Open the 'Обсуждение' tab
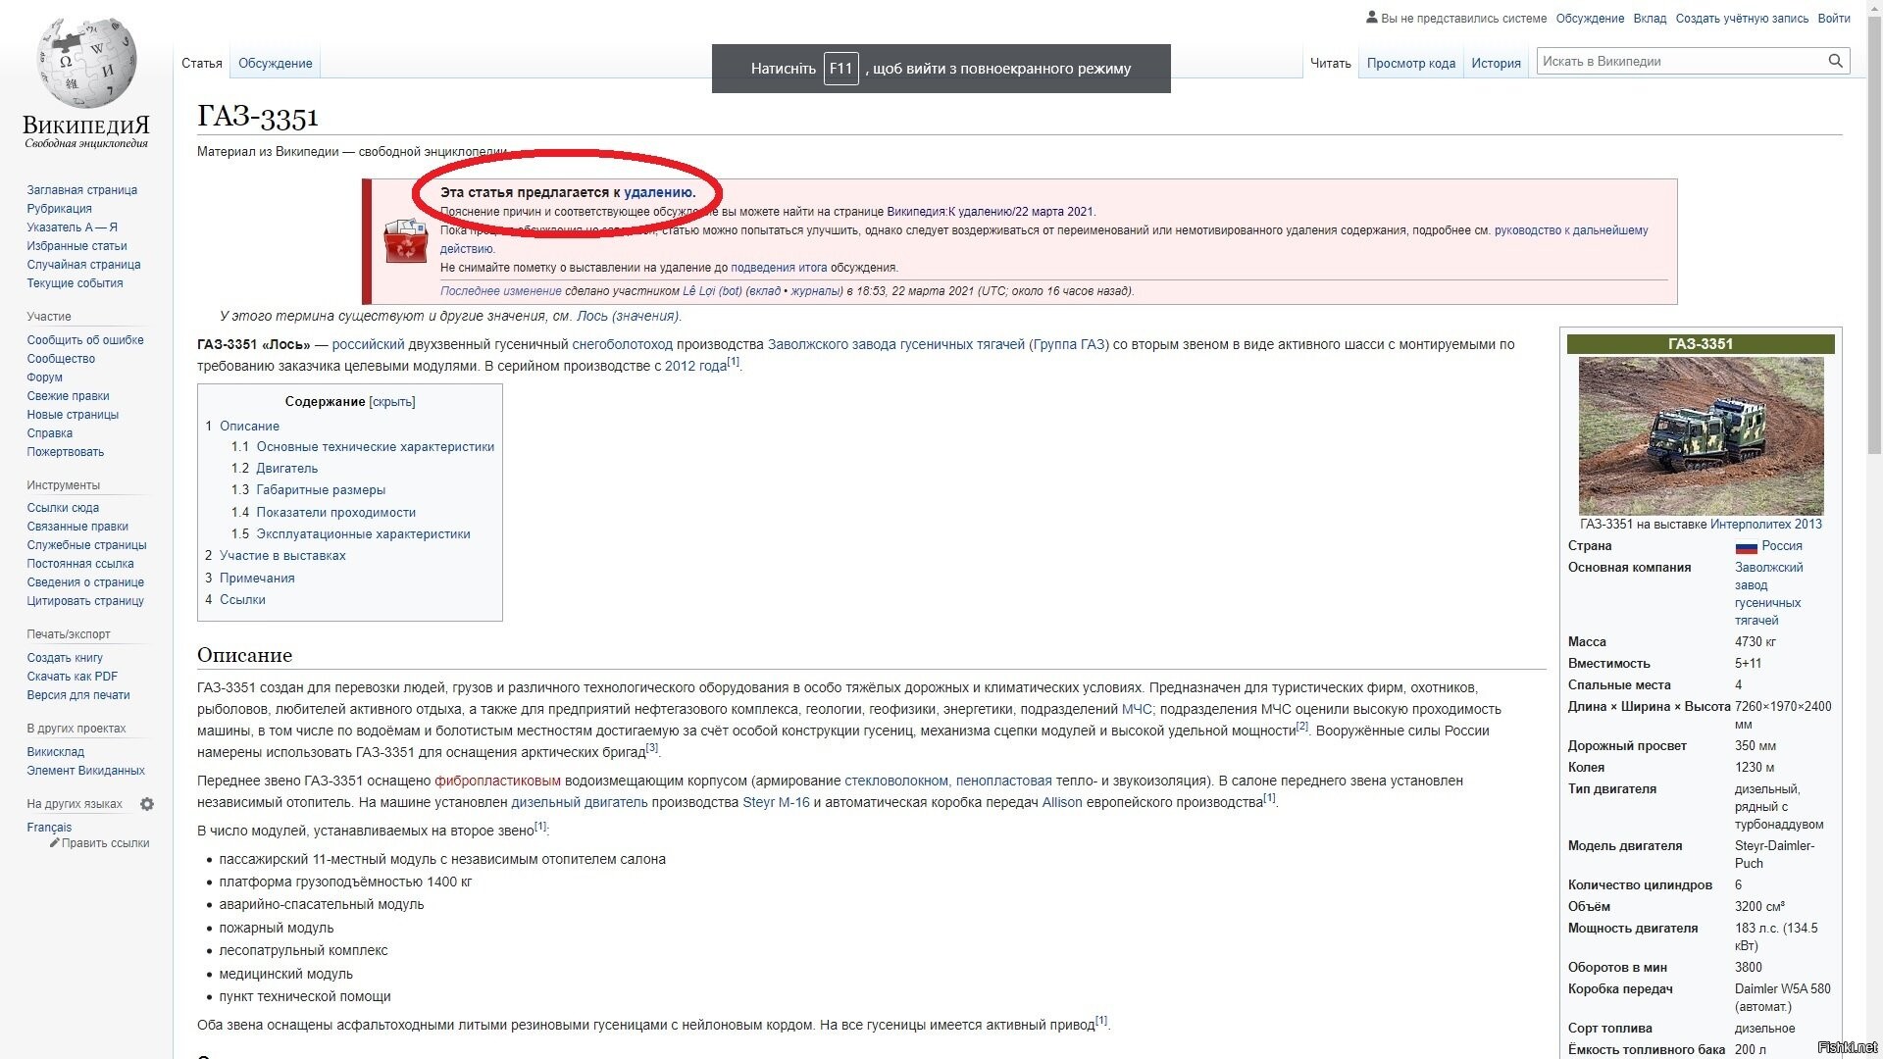The width and height of the screenshot is (1883, 1059). (276, 63)
